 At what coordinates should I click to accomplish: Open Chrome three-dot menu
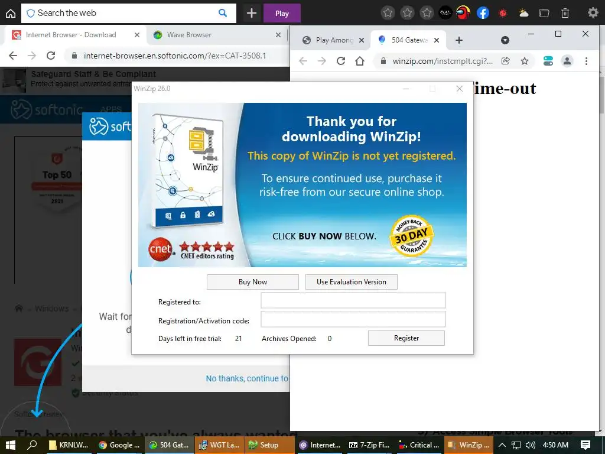586,61
